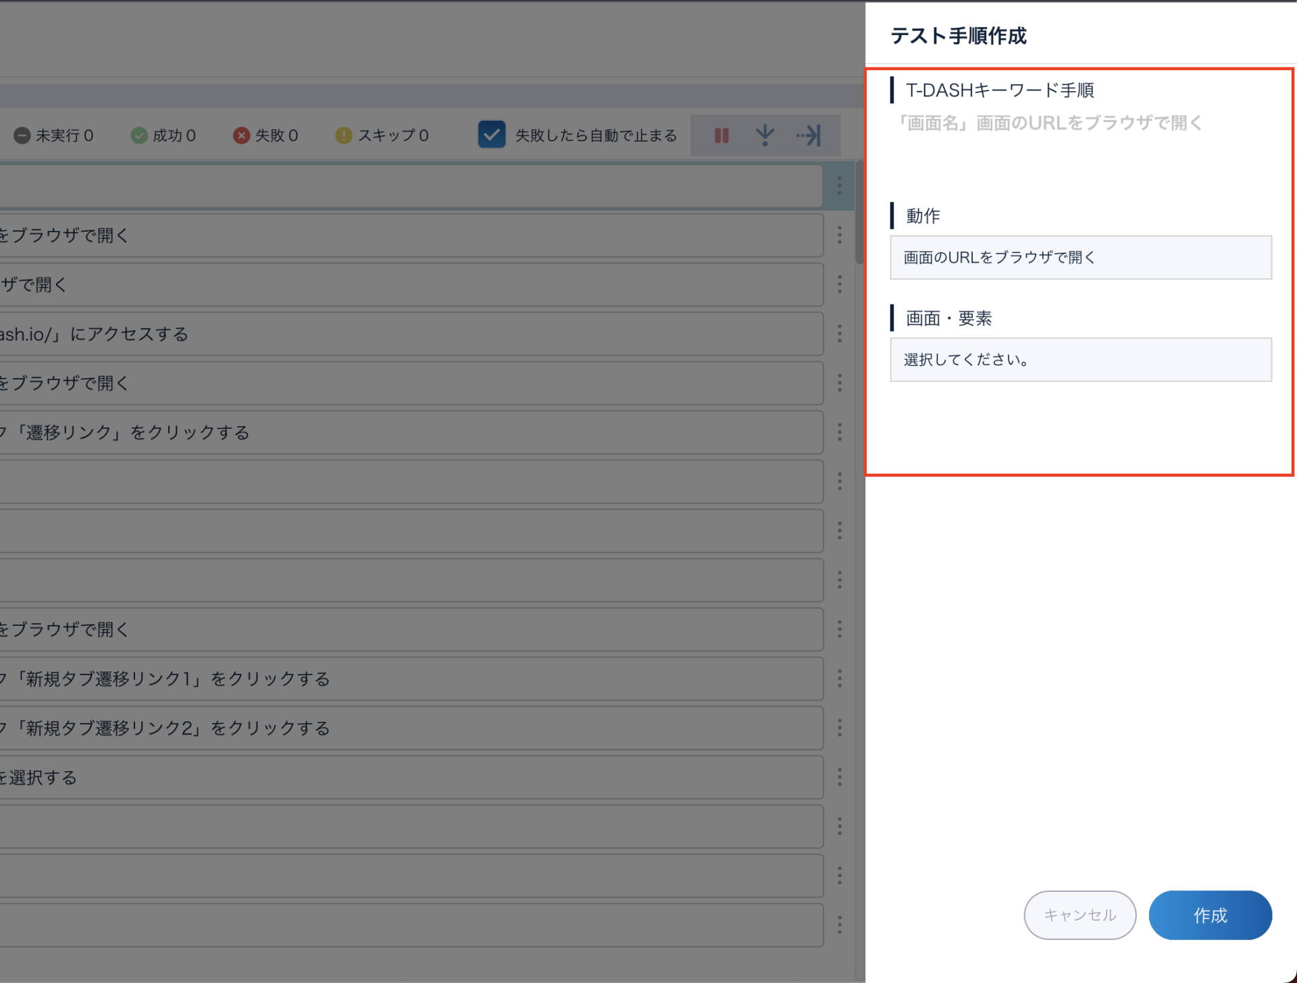This screenshot has height=983, width=1297.
Task: Open kebab menu on にアクセスする step
Action: (x=840, y=334)
